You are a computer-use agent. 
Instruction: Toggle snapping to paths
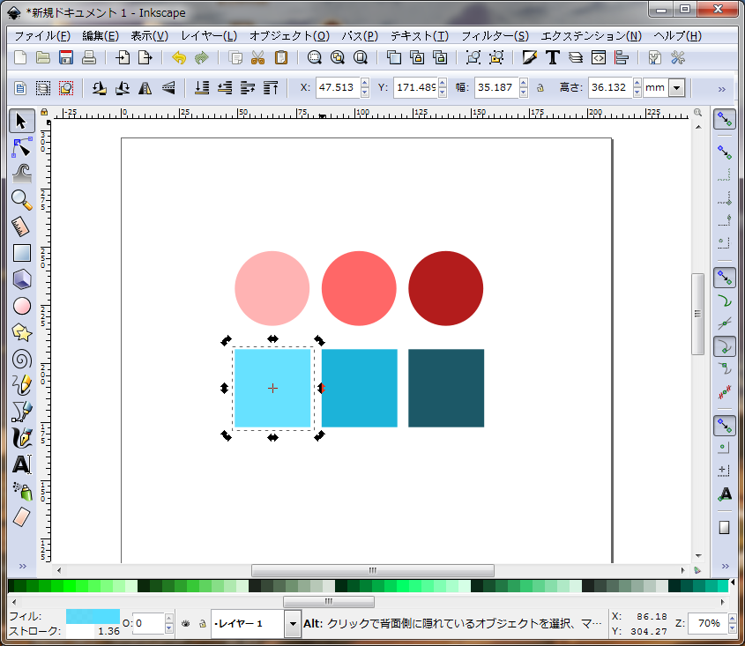click(724, 301)
